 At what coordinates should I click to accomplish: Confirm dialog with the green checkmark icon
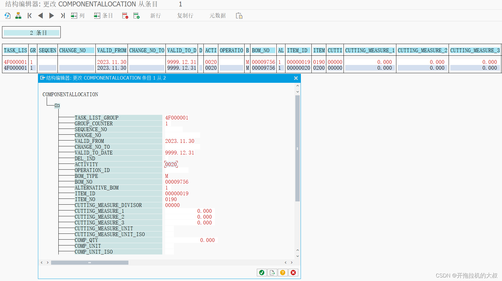tap(262, 272)
